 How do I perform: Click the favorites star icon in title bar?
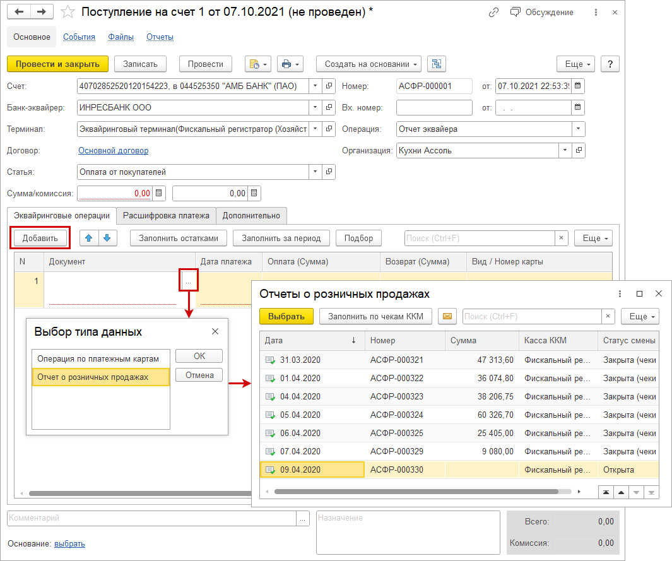[68, 13]
